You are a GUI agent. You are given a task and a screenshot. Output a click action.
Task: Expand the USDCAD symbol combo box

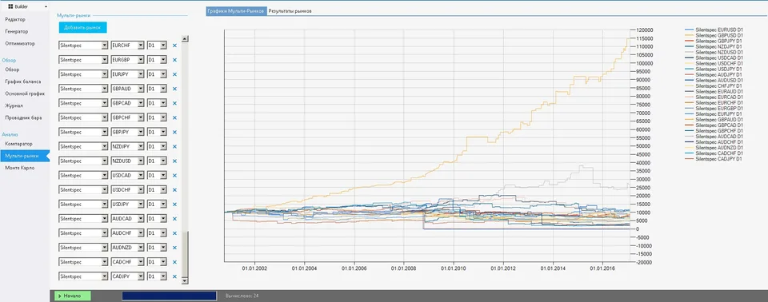(x=141, y=175)
